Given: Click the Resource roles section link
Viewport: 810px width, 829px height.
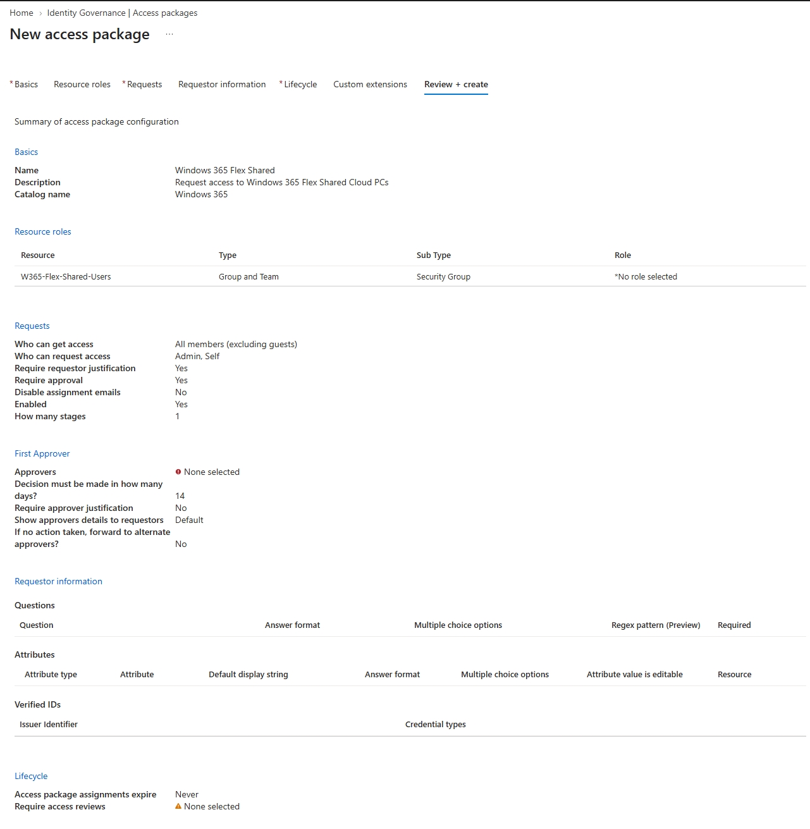Looking at the screenshot, I should [x=43, y=231].
